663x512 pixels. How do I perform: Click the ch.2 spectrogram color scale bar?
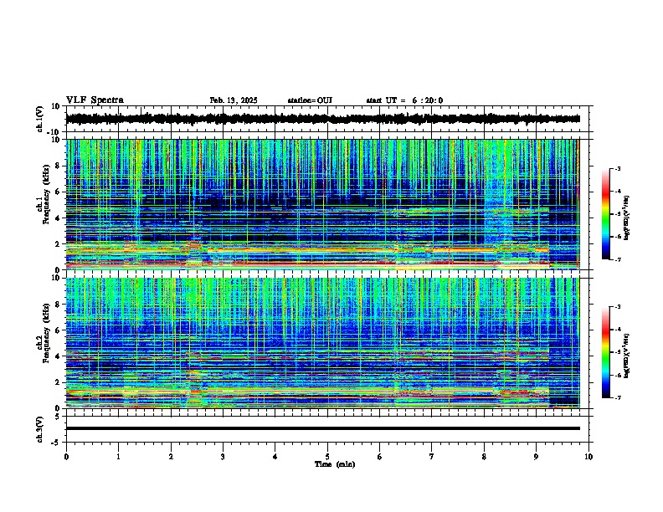click(606, 352)
